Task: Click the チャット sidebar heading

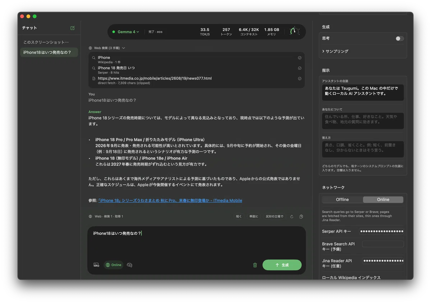Action: click(29, 28)
